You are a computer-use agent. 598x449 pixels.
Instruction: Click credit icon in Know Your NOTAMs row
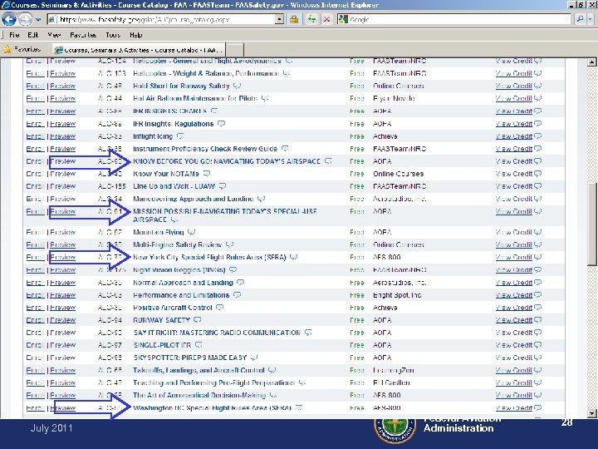point(537,174)
